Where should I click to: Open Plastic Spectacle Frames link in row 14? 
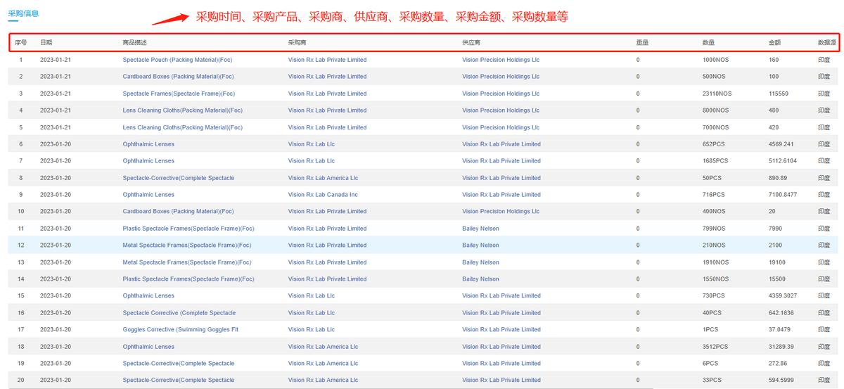tap(186, 279)
